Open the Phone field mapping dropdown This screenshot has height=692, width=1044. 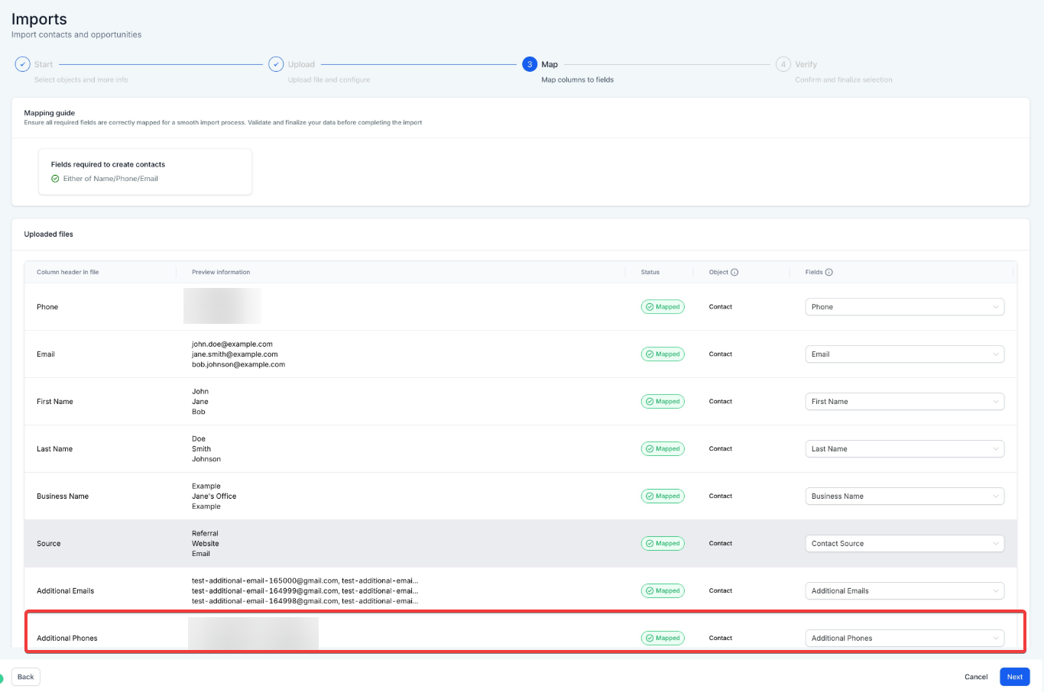click(904, 307)
